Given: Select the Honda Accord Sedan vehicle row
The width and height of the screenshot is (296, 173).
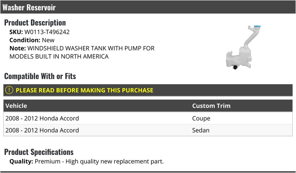Looking at the screenshot, I should click(x=148, y=130).
